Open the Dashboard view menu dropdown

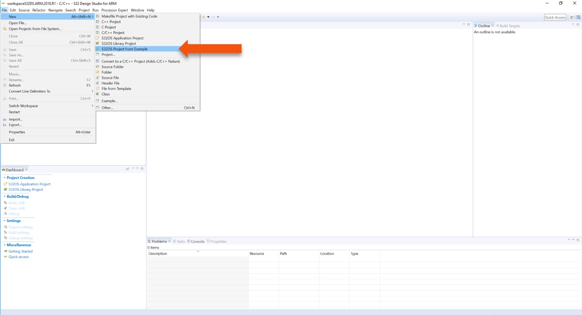point(133,169)
